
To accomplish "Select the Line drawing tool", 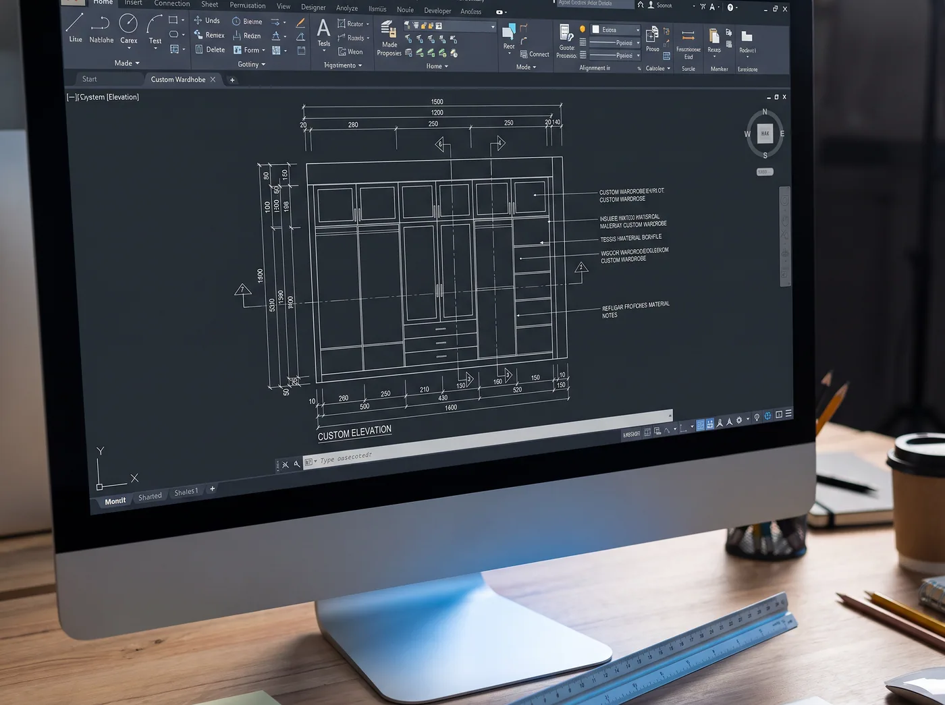I will 75,27.
